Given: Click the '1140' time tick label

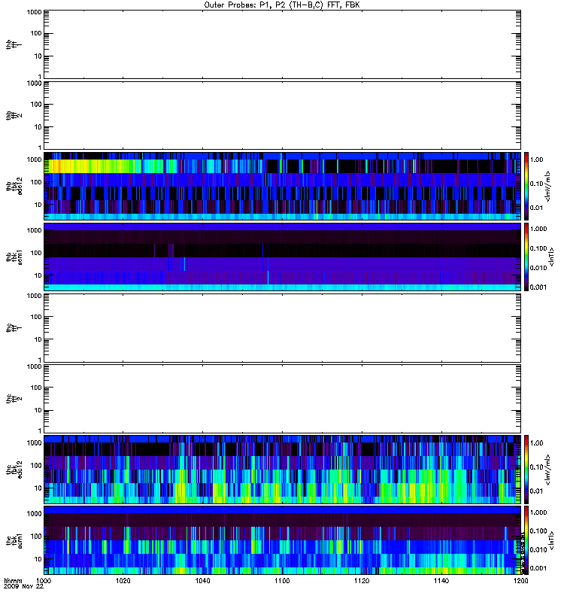Looking at the screenshot, I should point(441,580).
